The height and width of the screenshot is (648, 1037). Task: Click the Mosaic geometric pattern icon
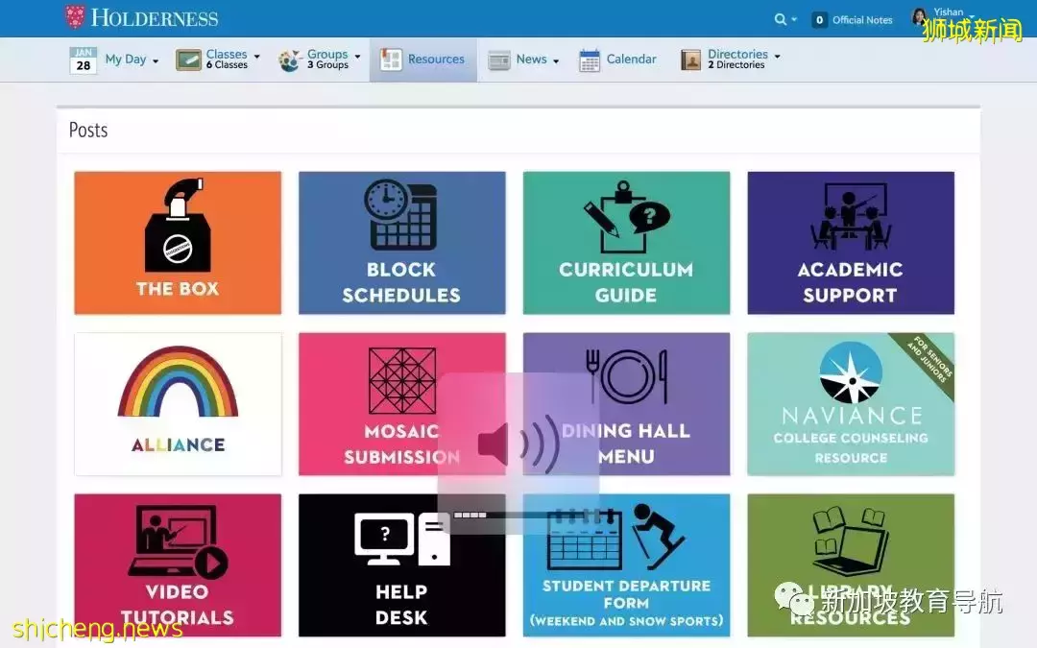(x=402, y=381)
